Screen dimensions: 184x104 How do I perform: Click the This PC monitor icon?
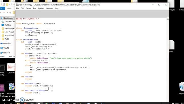pyautogui.click(x=2, y=48)
